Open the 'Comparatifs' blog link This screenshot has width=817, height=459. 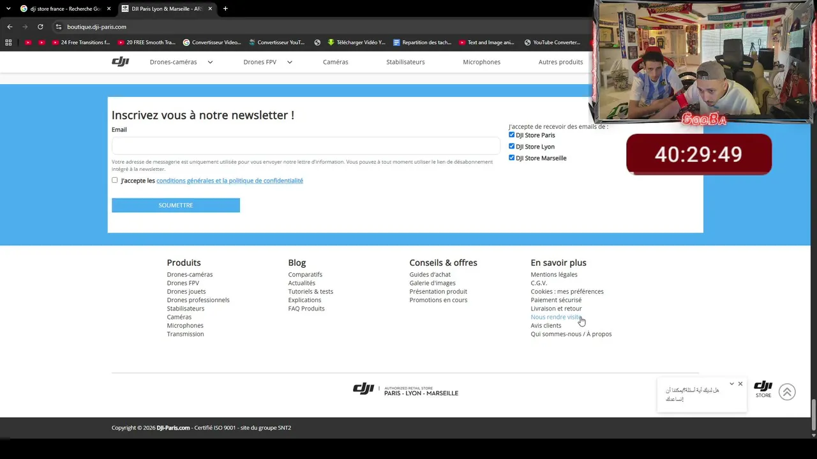click(305, 275)
